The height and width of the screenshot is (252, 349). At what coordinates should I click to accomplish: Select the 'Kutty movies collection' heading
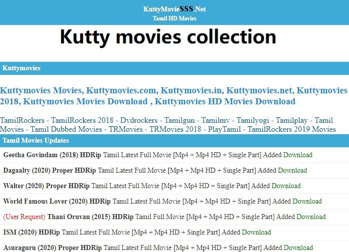click(x=168, y=37)
